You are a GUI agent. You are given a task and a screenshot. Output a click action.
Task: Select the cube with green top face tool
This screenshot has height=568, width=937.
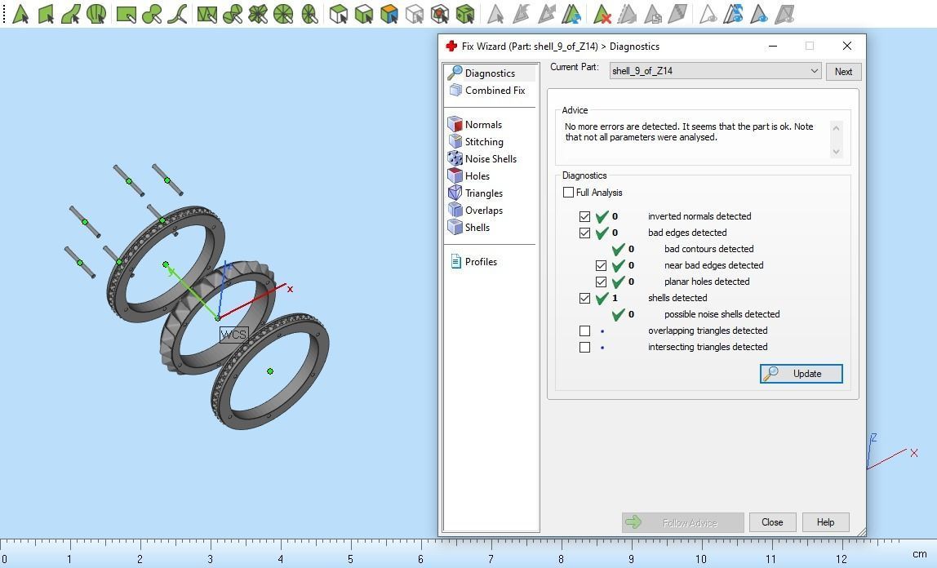(338, 14)
